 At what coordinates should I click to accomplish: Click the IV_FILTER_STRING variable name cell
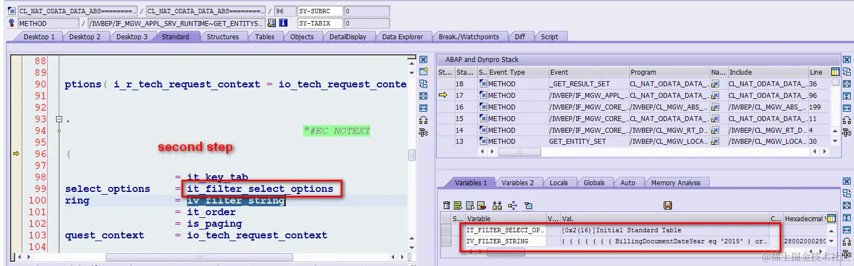point(505,241)
